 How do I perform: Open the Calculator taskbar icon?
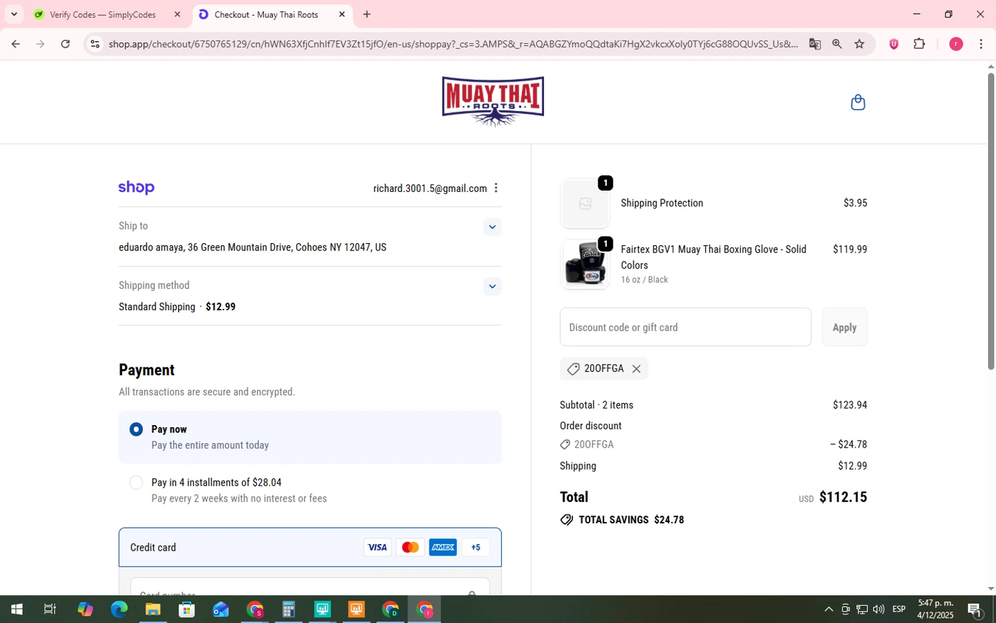click(x=288, y=609)
